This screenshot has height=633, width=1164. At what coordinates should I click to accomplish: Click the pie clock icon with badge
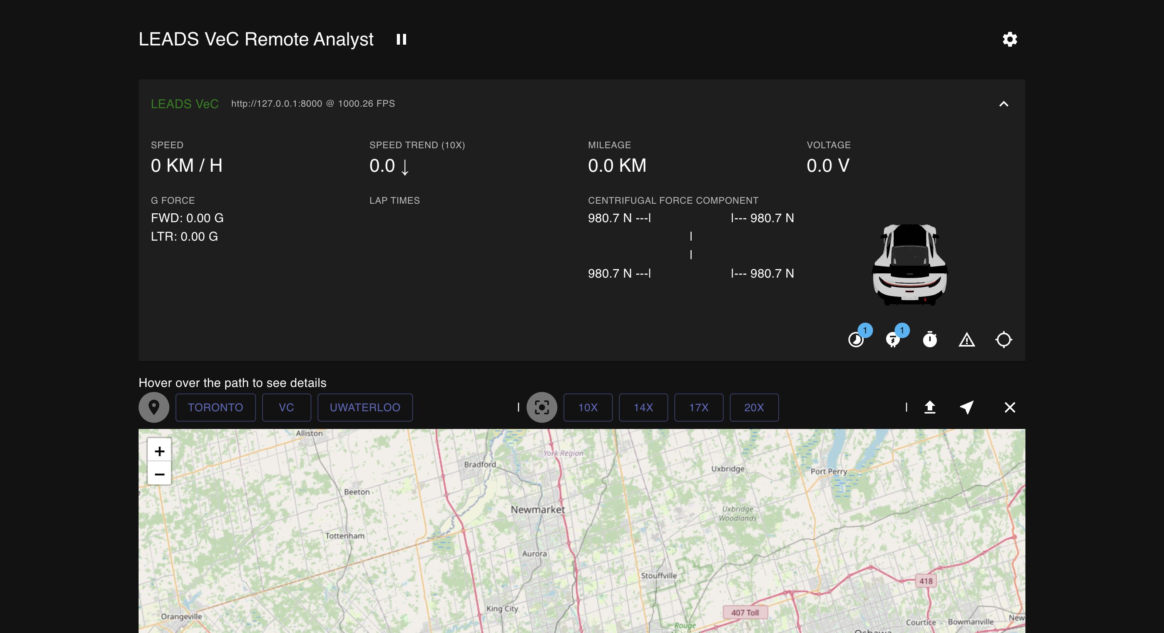(x=856, y=340)
